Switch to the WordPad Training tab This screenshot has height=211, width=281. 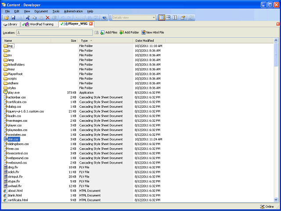[39, 25]
